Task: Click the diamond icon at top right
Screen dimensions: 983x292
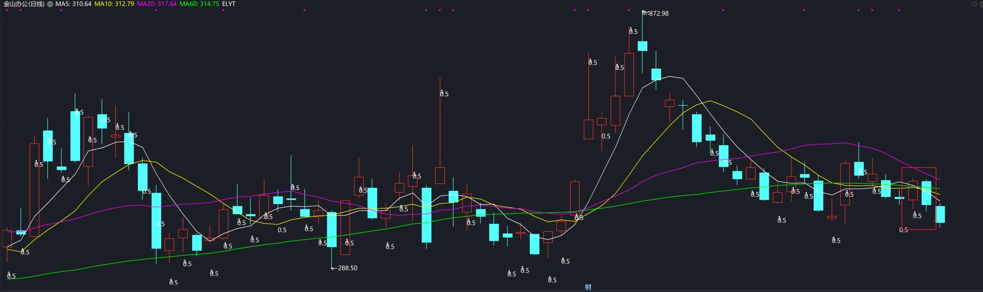Action: (x=974, y=4)
